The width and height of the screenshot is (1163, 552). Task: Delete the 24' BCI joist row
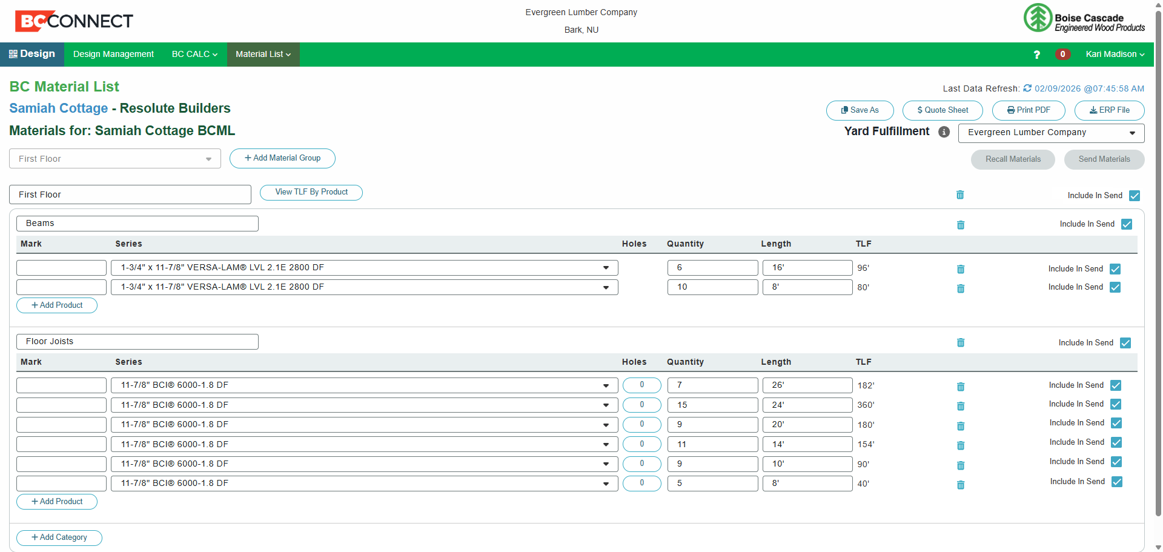(961, 406)
